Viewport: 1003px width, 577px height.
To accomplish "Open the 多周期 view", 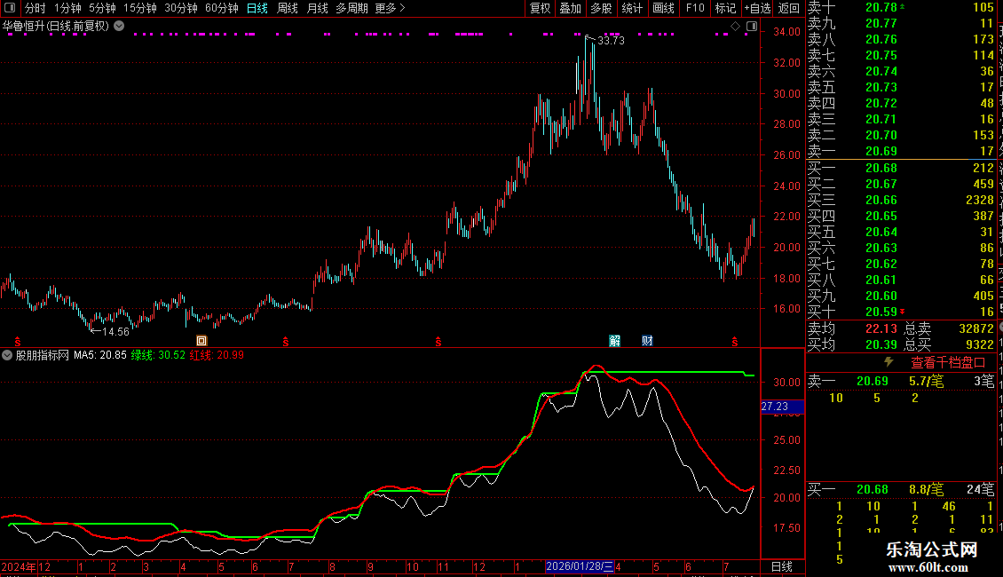I will tap(351, 8).
